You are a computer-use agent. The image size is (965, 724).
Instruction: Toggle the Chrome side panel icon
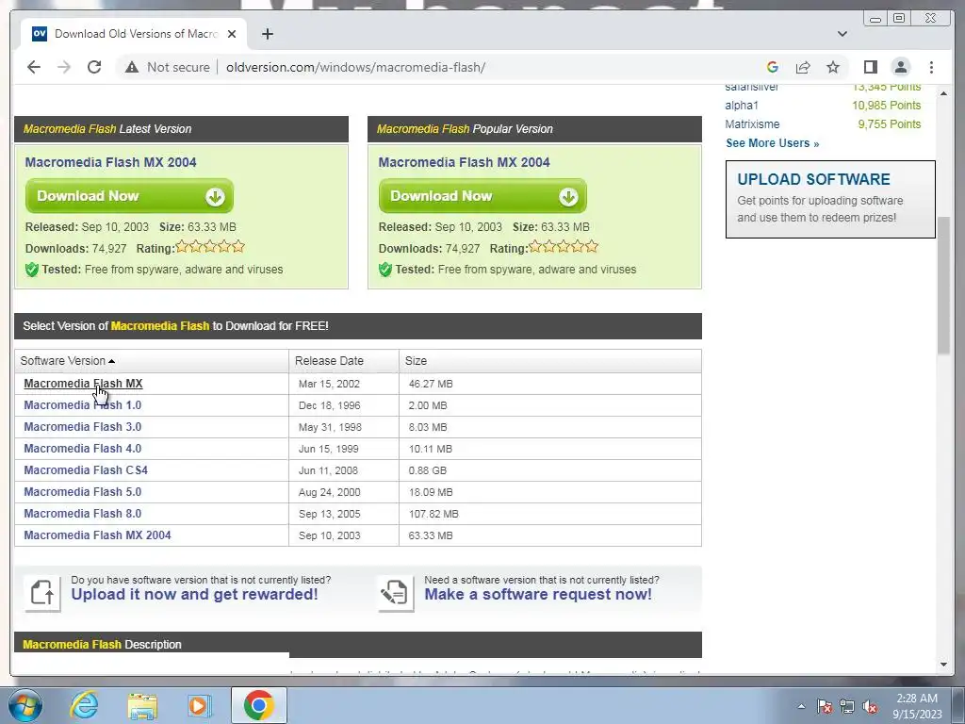tap(870, 67)
